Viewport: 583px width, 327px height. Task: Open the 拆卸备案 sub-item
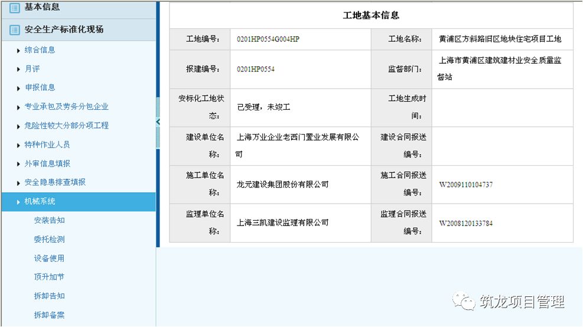(50, 315)
